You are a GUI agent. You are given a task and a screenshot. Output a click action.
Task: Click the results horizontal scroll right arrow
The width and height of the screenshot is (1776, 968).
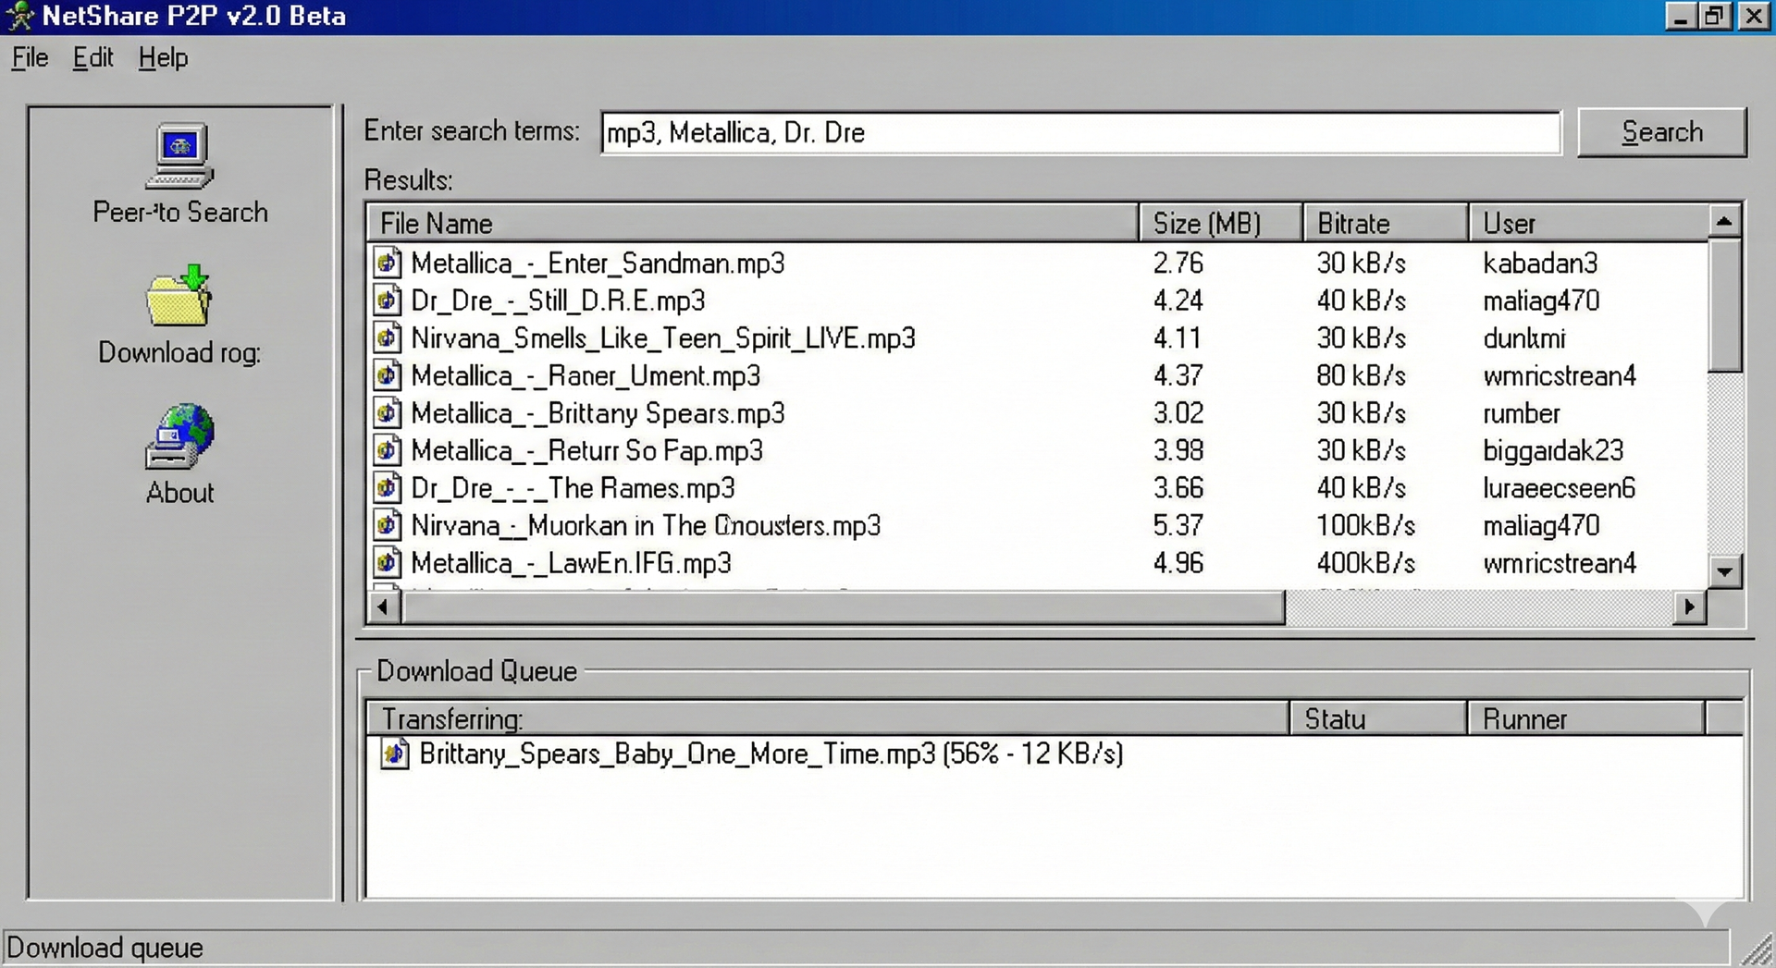1690,607
